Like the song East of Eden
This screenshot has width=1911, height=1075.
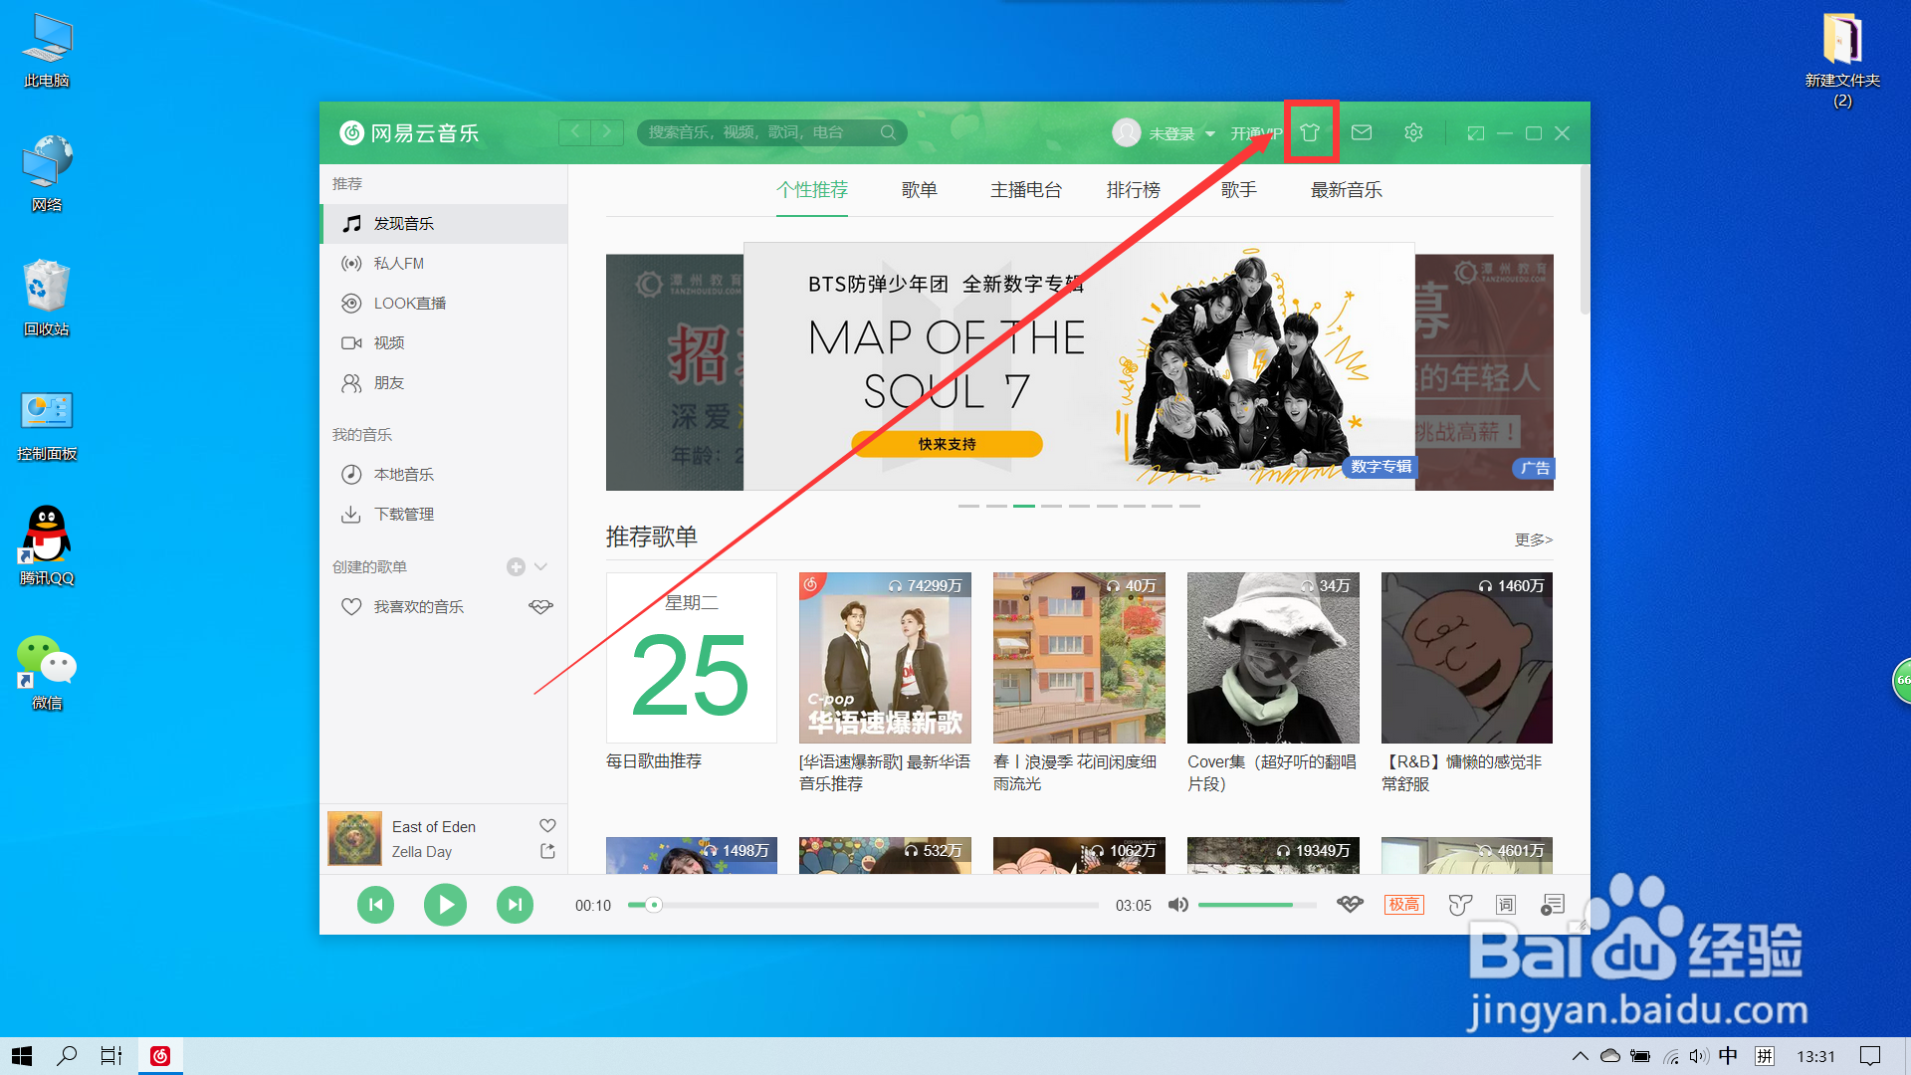coord(547,825)
